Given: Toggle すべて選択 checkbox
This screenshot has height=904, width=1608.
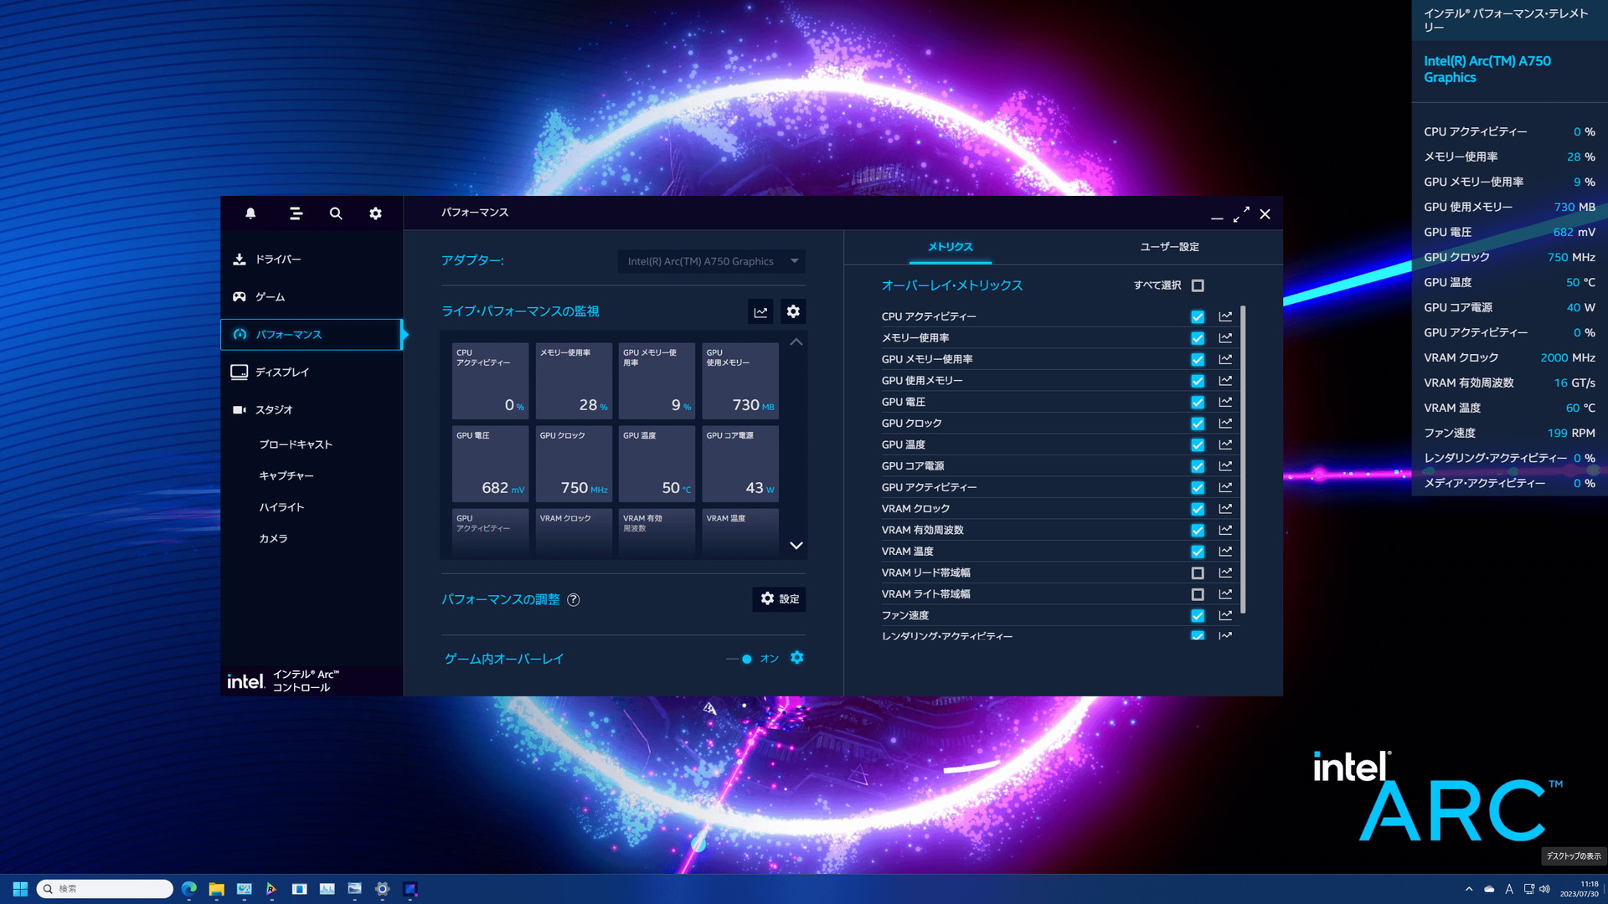Looking at the screenshot, I should 1198,285.
